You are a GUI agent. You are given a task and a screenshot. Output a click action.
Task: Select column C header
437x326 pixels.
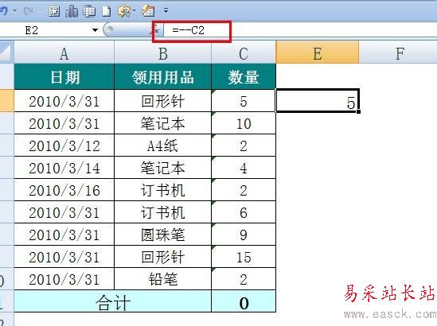coord(244,52)
